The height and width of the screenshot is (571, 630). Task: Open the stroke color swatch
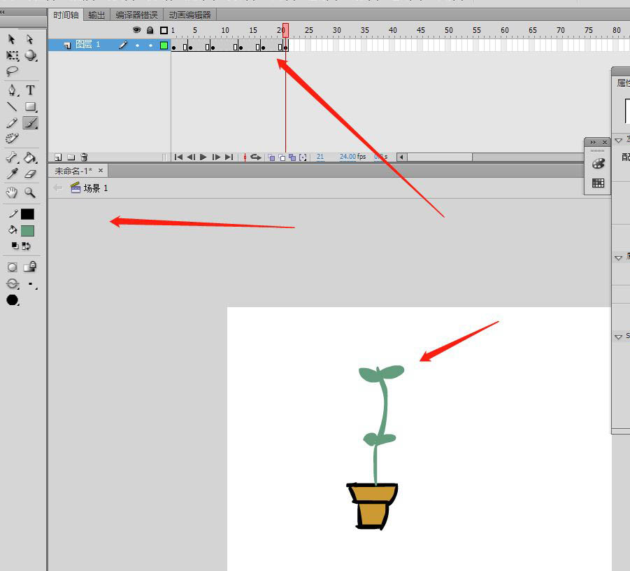tap(27, 214)
